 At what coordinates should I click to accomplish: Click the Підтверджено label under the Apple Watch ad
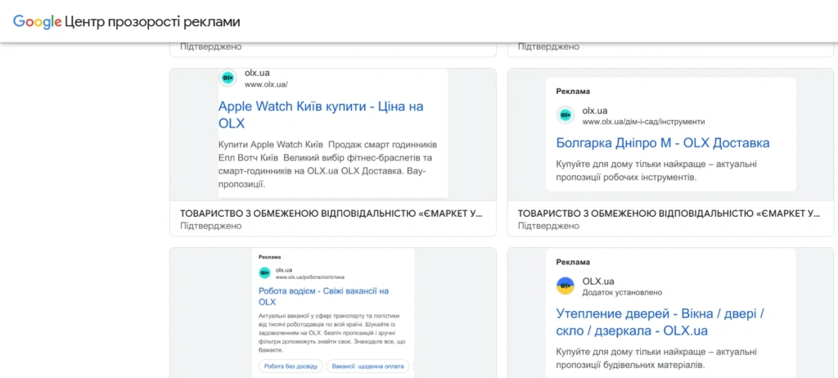210,226
